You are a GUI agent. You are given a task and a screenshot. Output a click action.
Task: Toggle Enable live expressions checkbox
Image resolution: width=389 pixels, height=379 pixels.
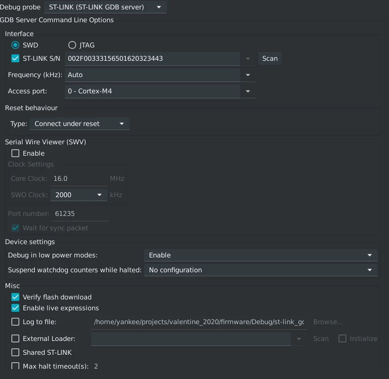click(x=15, y=308)
